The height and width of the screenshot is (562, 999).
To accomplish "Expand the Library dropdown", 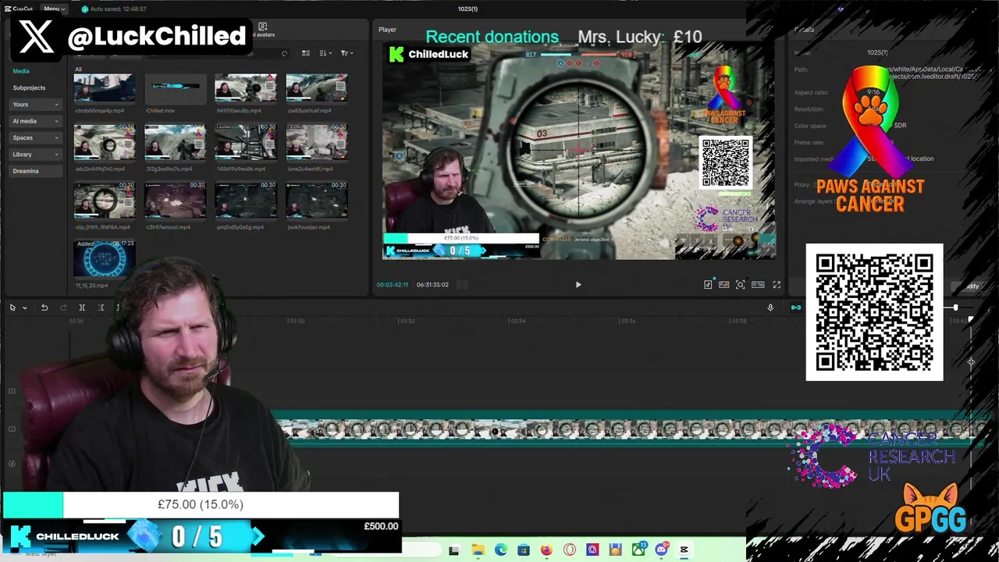I will point(37,155).
